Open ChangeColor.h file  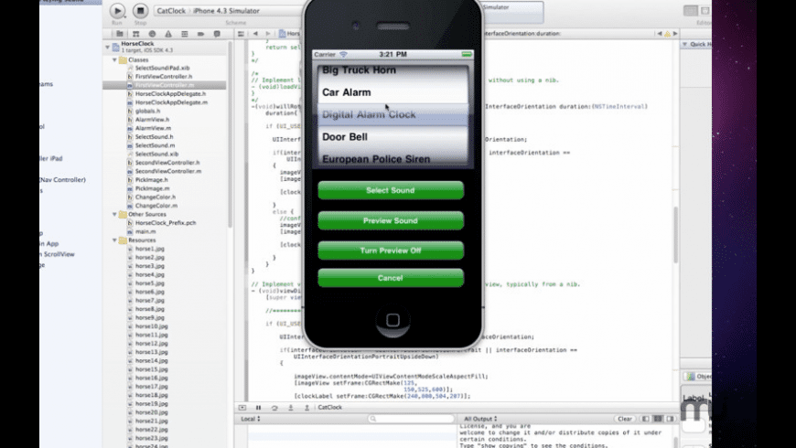click(156, 197)
